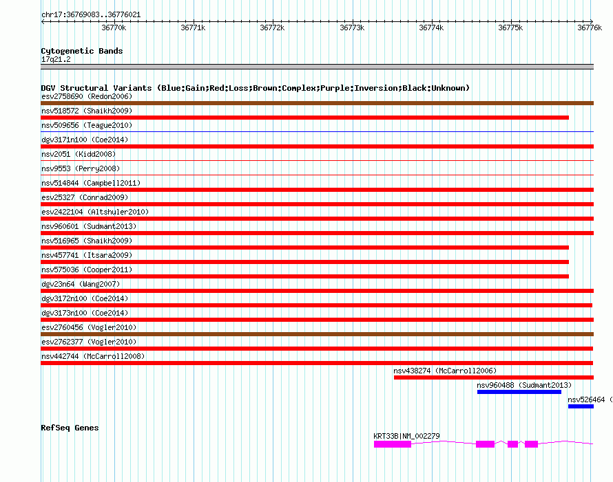Open the esv2762377 (Vogler2010) label
Image resolution: width=613 pixels, height=482 pixels.
pos(89,342)
